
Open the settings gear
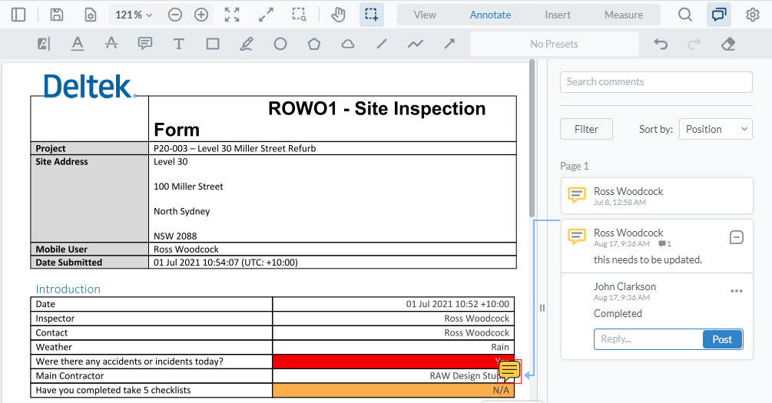tap(752, 15)
